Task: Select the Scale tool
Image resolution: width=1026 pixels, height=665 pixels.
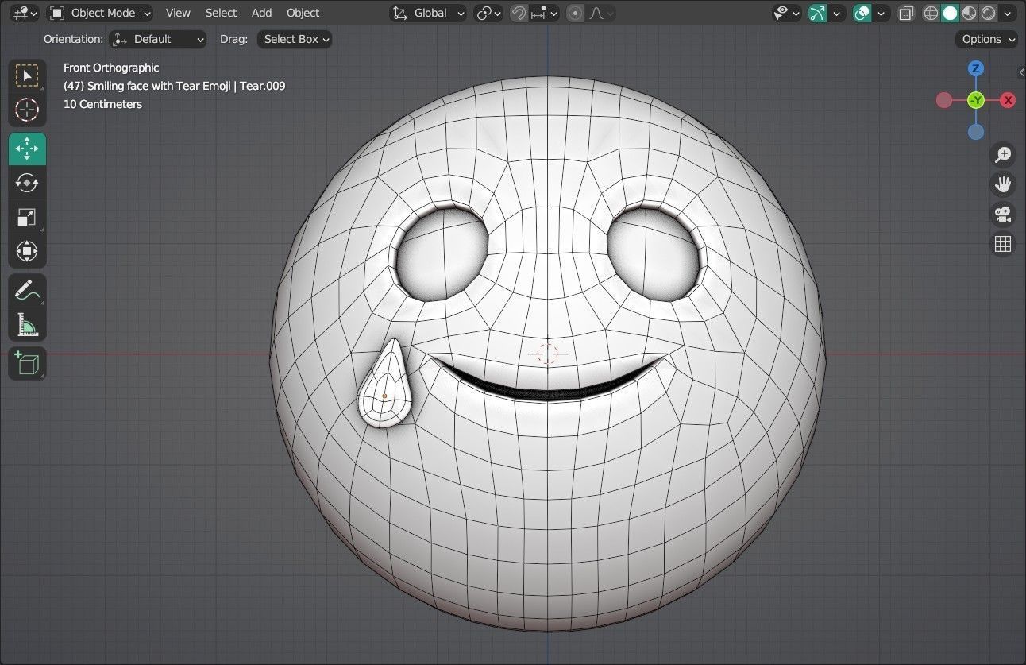Action: pyautogui.click(x=27, y=217)
